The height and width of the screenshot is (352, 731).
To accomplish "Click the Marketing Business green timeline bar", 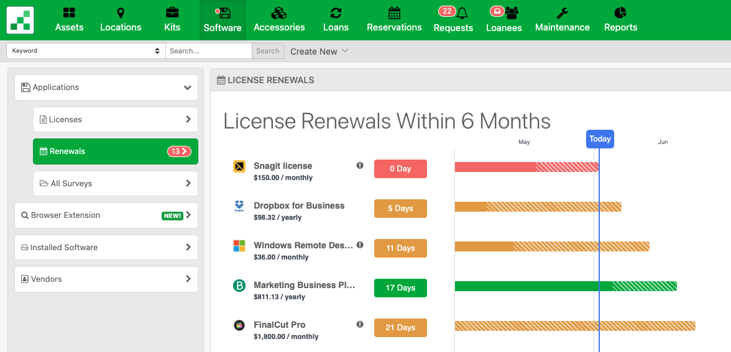I will 566,286.
